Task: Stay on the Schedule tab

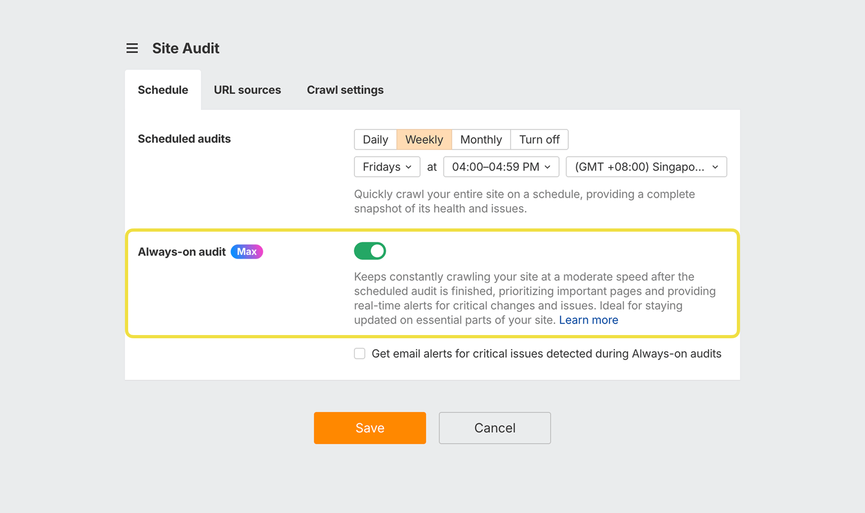Action: coord(163,90)
